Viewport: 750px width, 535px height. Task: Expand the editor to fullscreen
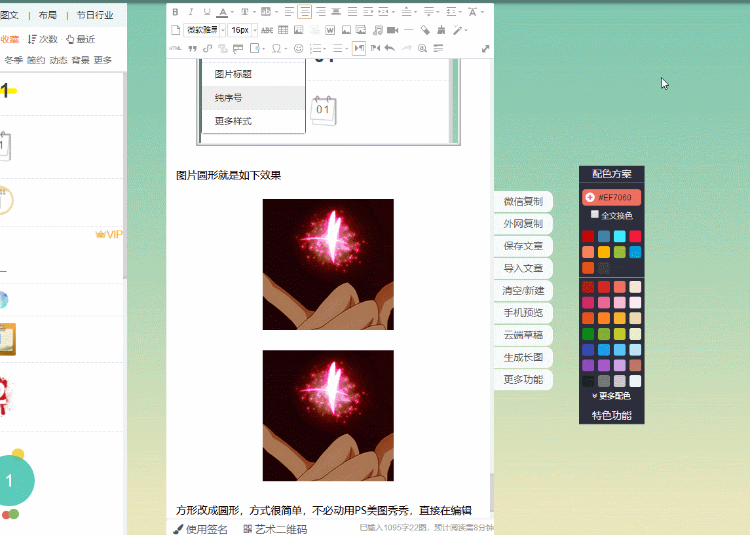(485, 48)
